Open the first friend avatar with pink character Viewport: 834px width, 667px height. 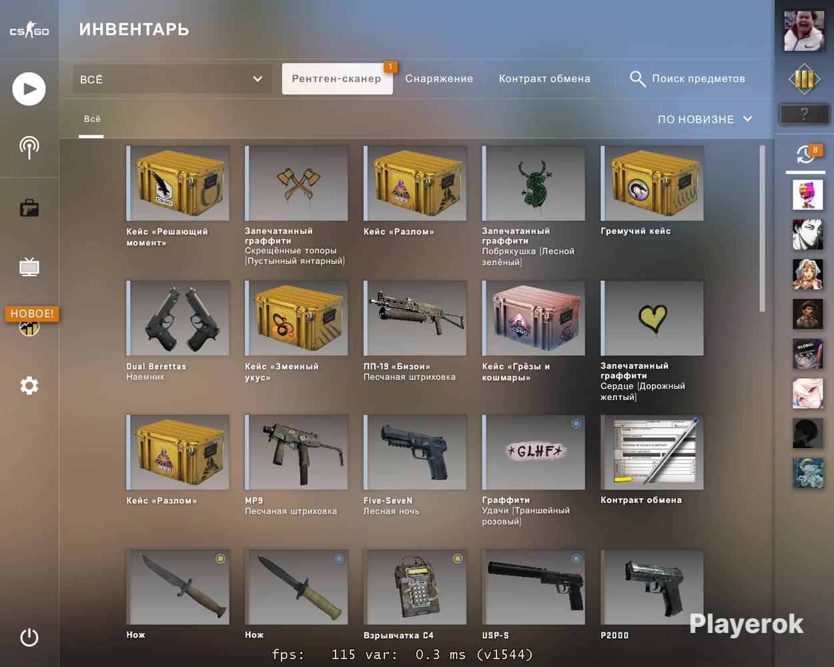[807, 195]
